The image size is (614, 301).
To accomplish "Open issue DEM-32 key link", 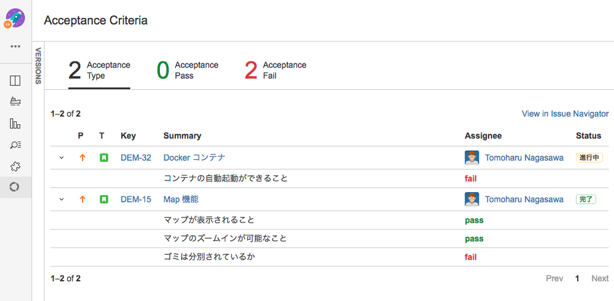I will click(136, 158).
